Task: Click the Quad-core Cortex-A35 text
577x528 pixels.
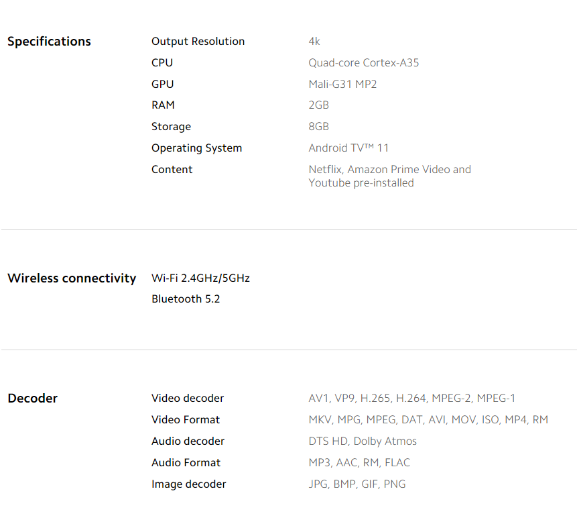Action: coord(363,63)
